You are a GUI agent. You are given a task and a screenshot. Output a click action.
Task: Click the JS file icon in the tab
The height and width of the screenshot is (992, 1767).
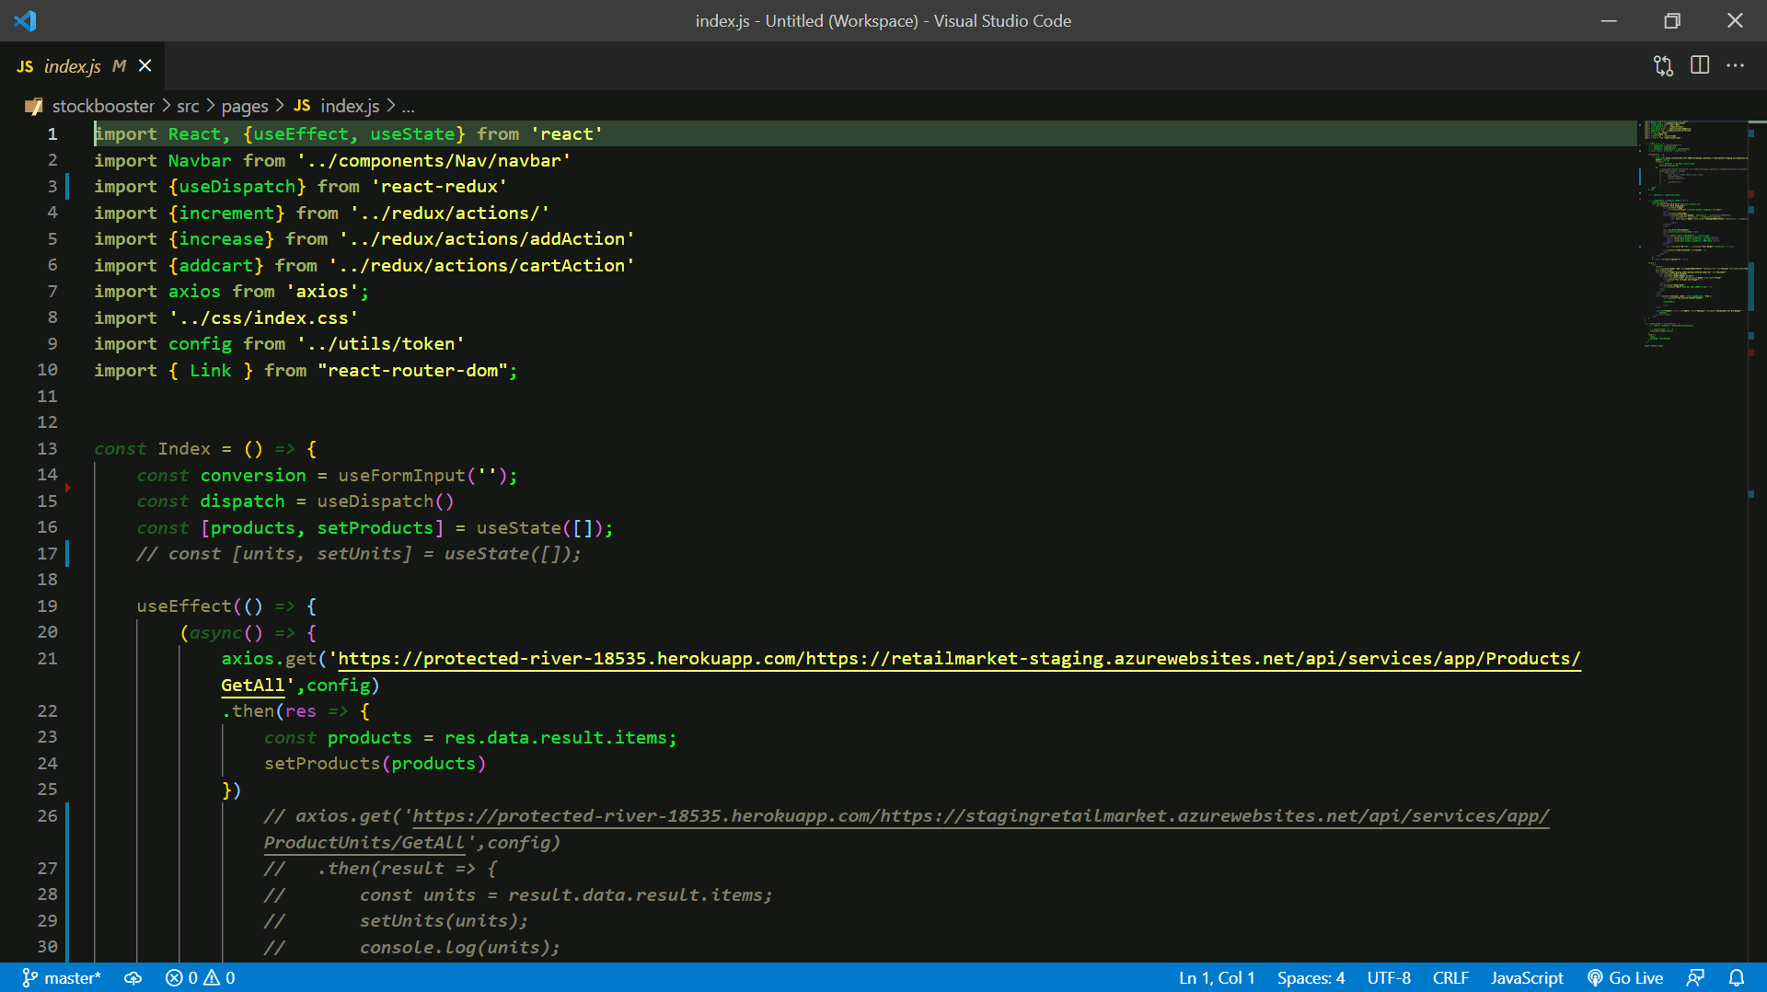(x=25, y=66)
